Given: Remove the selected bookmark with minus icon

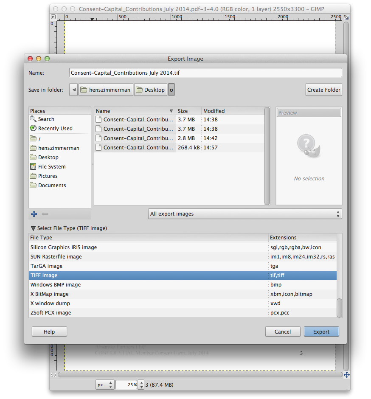Looking at the screenshot, I should pyautogui.click(x=45, y=214).
